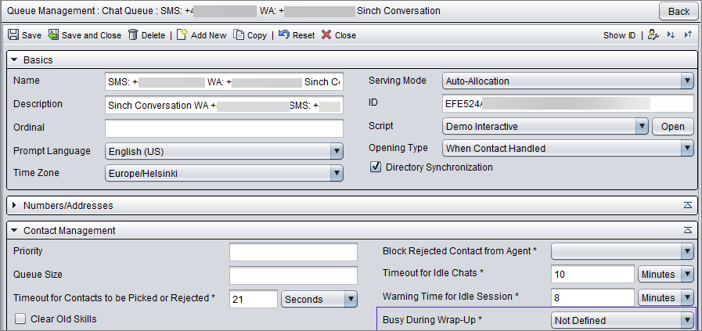Collapse the Numbers/Addresses block using right-side icon

click(688, 205)
